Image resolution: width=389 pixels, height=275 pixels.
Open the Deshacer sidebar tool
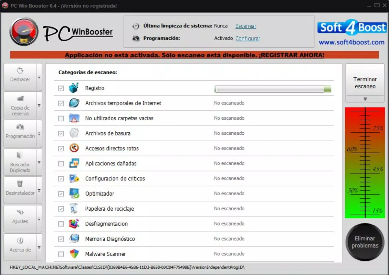point(20,77)
